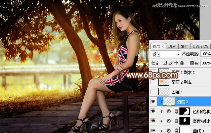The image size is (211, 133).
Task: Open the 历史记录 (History) tab
Action: (x=201, y=46)
